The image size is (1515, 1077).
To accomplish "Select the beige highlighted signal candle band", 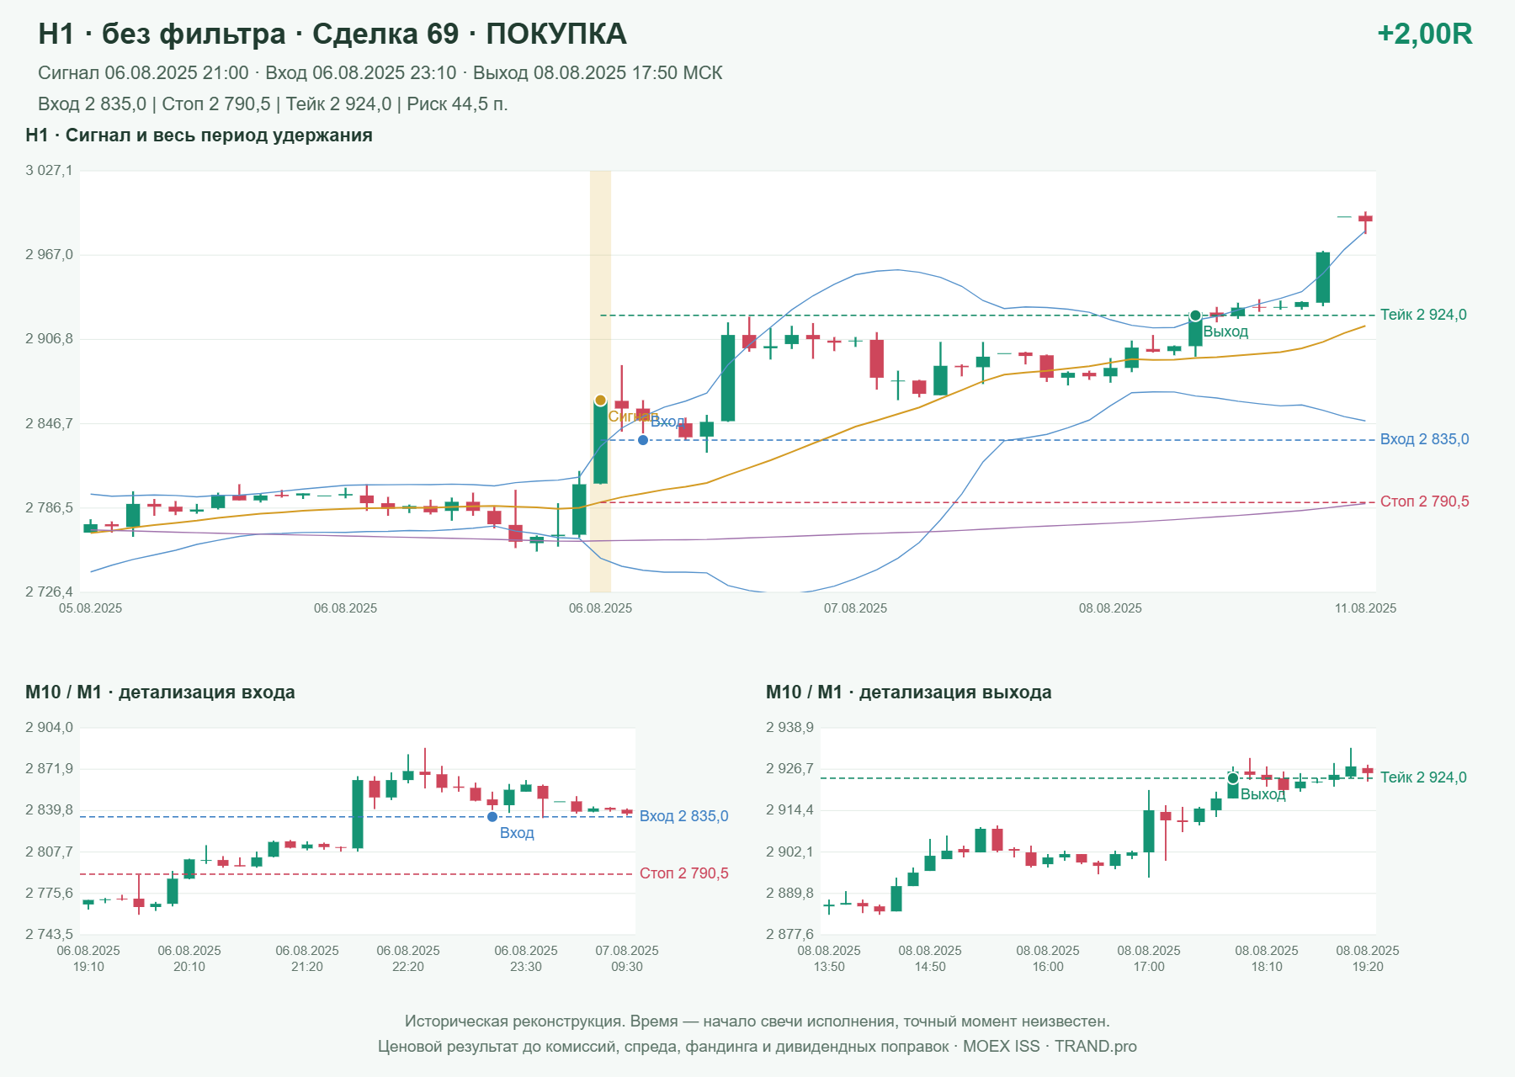I will click(600, 381).
